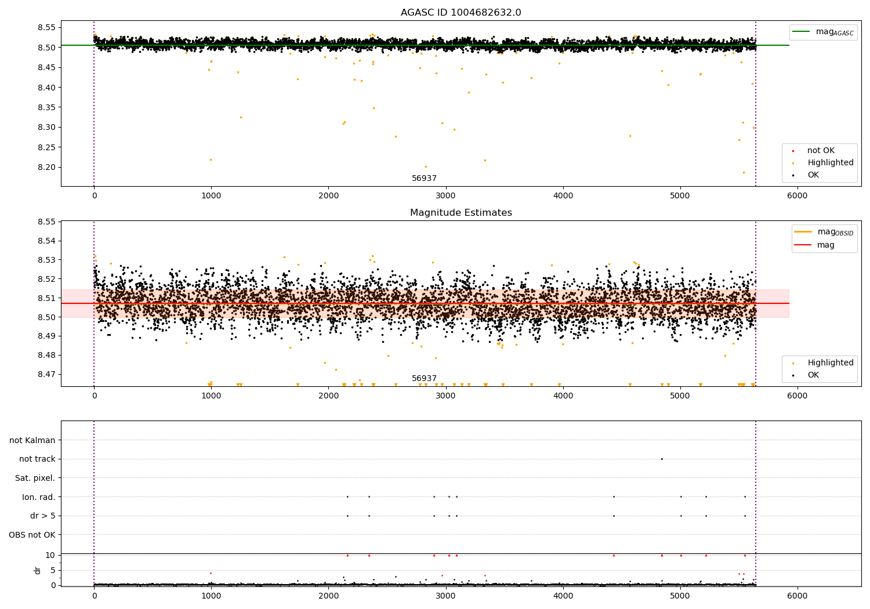Click the '8.30' y-tick in the top plot
870x609 pixels.
point(46,128)
